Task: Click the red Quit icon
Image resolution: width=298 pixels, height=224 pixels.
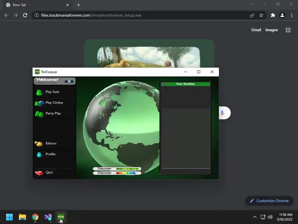Action: click(39, 173)
